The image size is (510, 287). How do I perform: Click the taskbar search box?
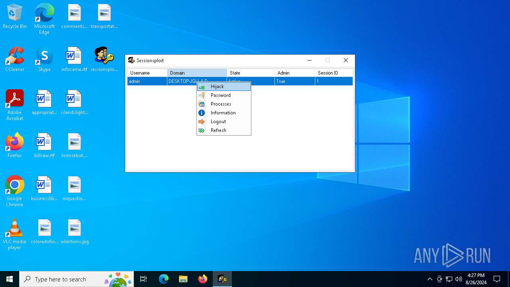pyautogui.click(x=76, y=279)
